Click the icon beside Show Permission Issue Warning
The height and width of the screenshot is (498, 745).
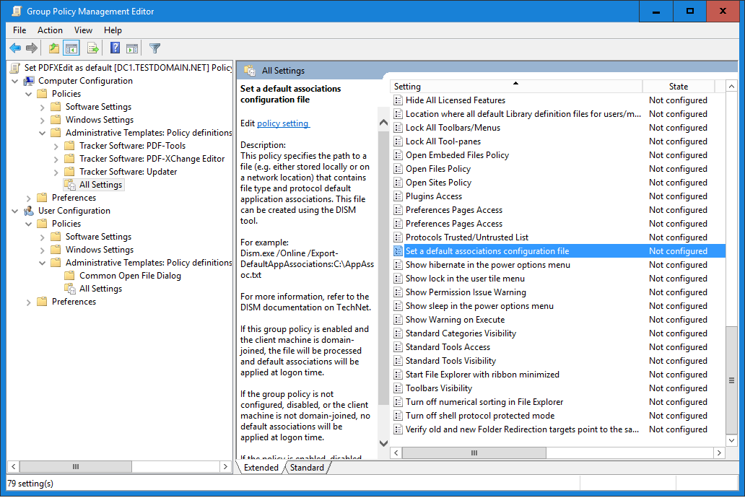398,292
